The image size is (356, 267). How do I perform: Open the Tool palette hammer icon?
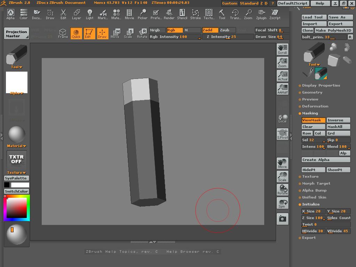(222, 14)
